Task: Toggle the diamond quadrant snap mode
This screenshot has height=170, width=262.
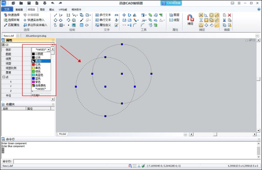Action: click(x=206, y=25)
